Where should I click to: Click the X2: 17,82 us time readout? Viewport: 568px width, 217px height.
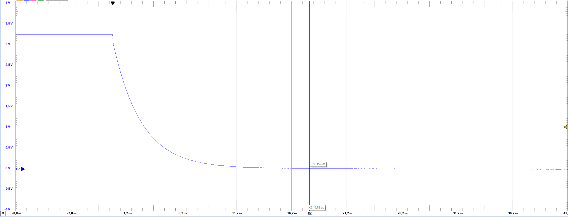tap(316, 207)
